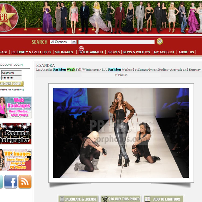Open the orange RSS feed icon
Screen dimensions: 202x202
click(x=25, y=182)
